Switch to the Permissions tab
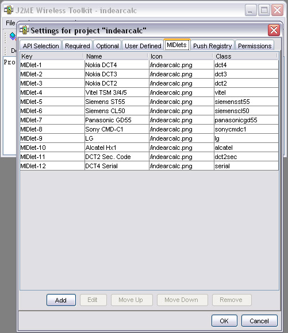The image size is (288, 333). (255, 46)
